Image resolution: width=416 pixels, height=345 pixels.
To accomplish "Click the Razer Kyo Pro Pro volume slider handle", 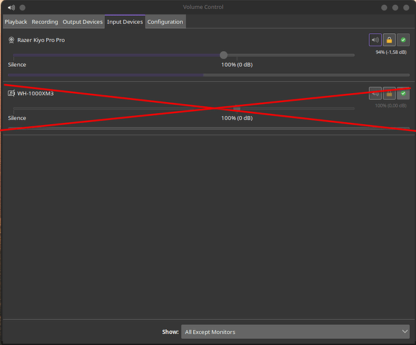I will point(224,55).
